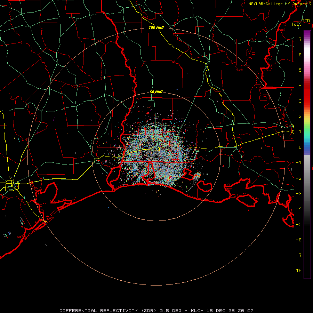Click the -5 value on the color scale
Image resolution: width=313 pixels, height=313 pixels.
pos(299,224)
